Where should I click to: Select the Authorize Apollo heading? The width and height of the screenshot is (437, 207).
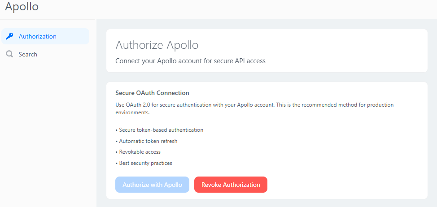point(157,45)
